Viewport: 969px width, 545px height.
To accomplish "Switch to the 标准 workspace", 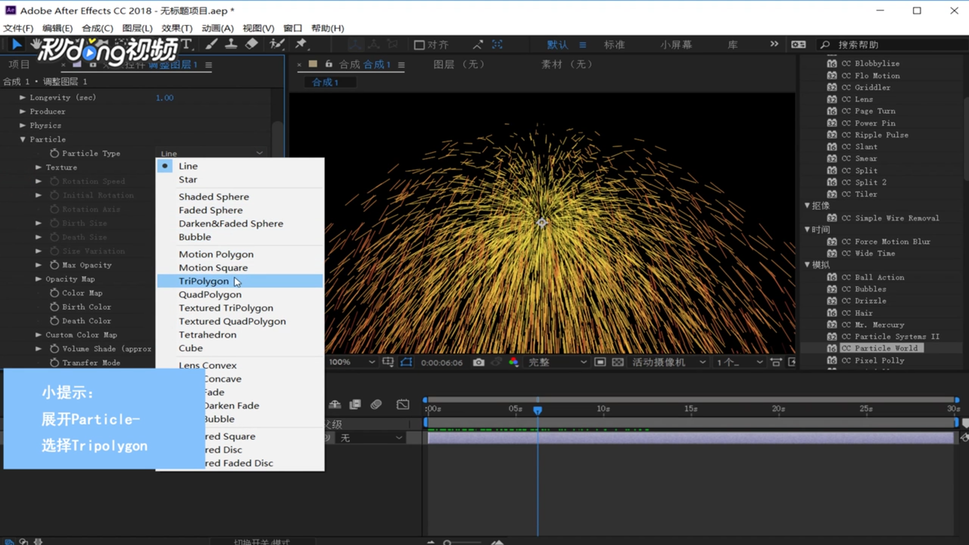I will [614, 45].
